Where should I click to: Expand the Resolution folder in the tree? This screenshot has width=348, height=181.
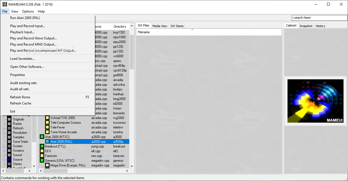pyautogui.click(x=4, y=133)
